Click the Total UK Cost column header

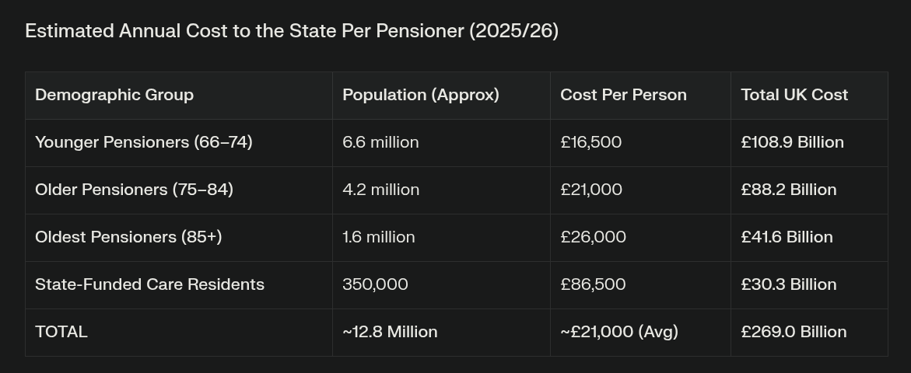[794, 95]
